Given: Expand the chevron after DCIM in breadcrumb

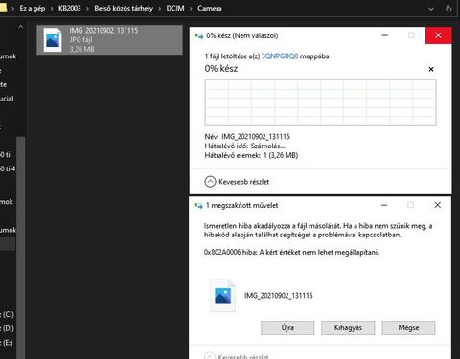Looking at the screenshot, I should click(x=191, y=9).
